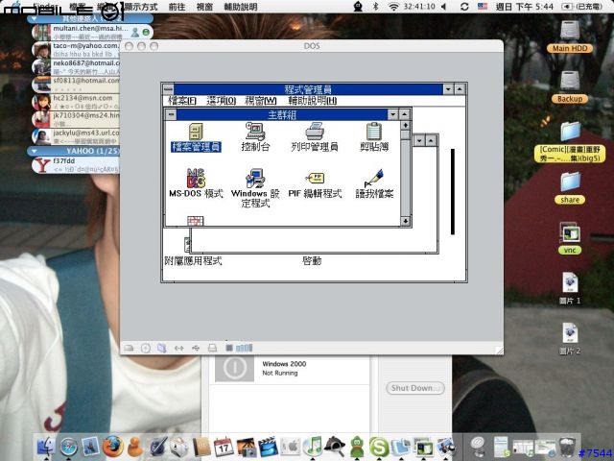Launch Skype from the Dock
Viewport: 614px width, 461px height.
click(x=379, y=447)
